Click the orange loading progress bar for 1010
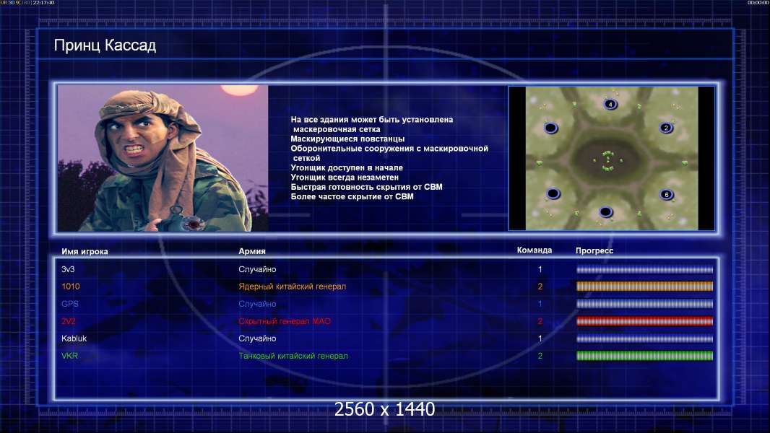The width and height of the screenshot is (770, 433). click(644, 287)
